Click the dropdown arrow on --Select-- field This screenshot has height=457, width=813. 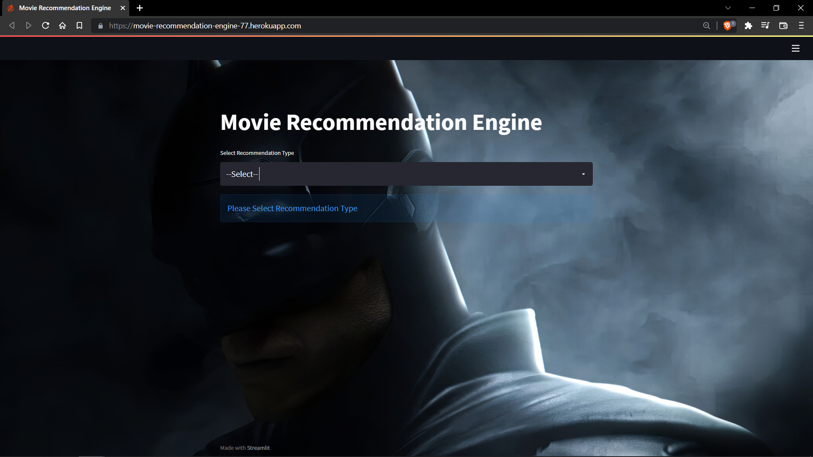(583, 173)
